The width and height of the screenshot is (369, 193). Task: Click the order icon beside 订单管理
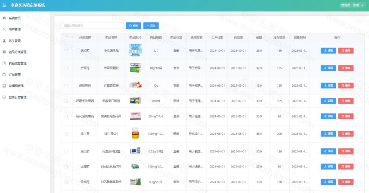(x=4, y=74)
